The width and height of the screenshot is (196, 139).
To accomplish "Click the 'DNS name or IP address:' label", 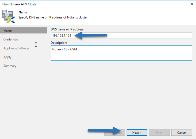I will tap(67, 29).
